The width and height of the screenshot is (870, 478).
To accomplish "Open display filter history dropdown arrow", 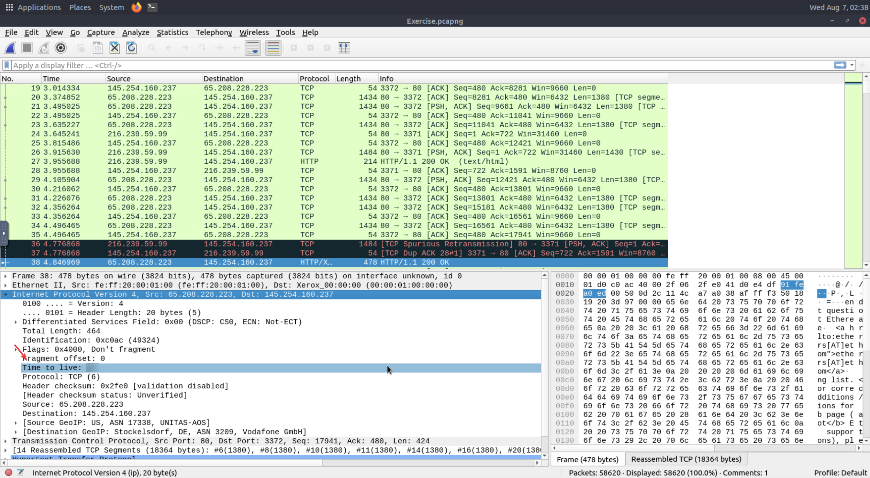I will click(x=852, y=65).
